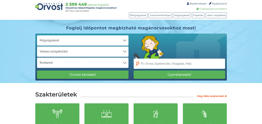Click the plus icon after Még több szakterület
Image resolution: width=262 pixels, height=124 pixels.
[226, 96]
